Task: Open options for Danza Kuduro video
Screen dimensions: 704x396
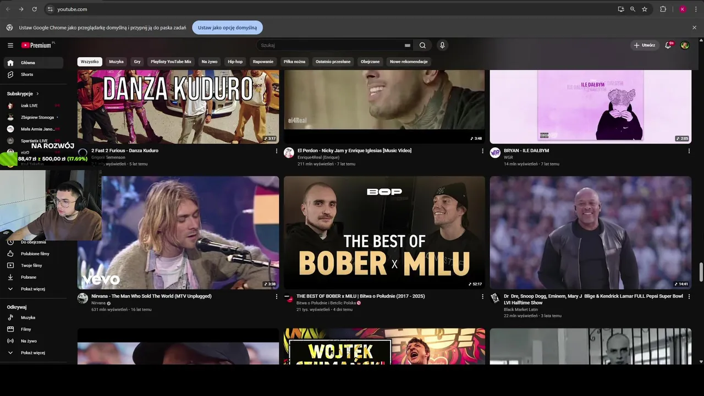Action: 277,151
